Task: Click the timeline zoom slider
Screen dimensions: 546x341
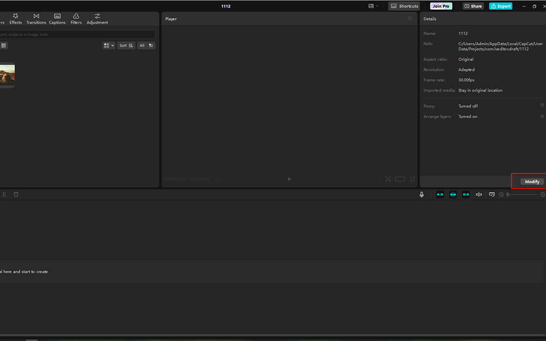Action: (x=522, y=194)
